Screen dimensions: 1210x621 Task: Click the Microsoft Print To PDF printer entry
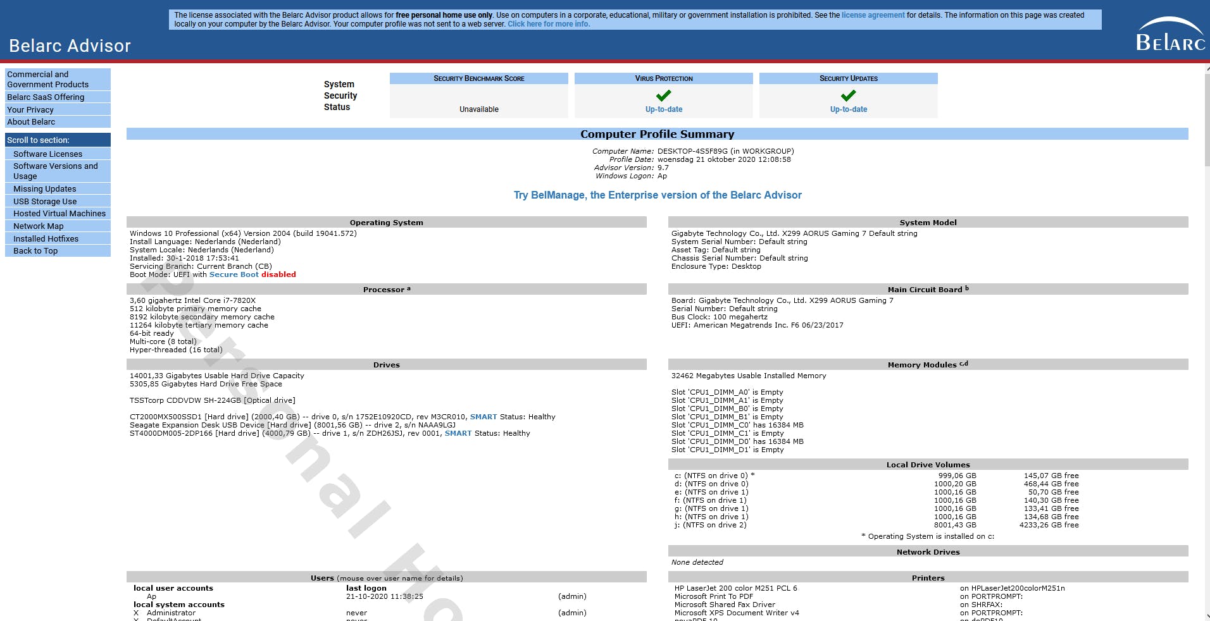pos(714,596)
